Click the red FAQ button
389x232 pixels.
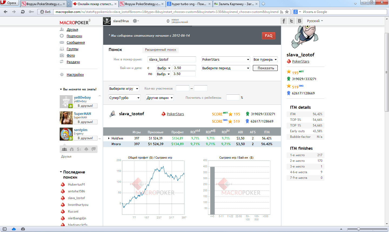269,36
